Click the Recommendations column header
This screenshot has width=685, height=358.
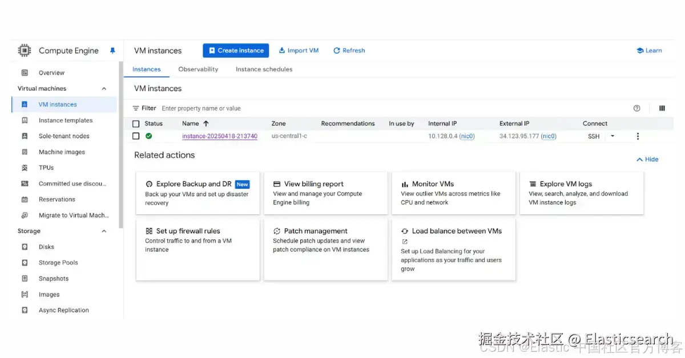[x=348, y=124]
